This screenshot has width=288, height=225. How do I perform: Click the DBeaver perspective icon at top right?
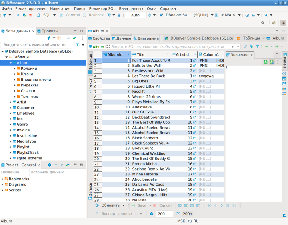click(x=283, y=23)
